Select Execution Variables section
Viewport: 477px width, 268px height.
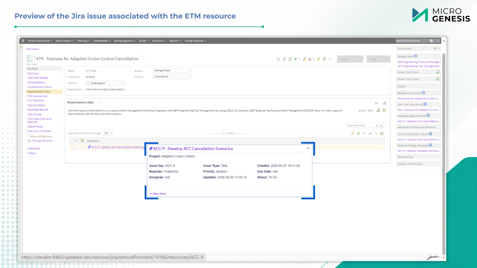(39, 131)
